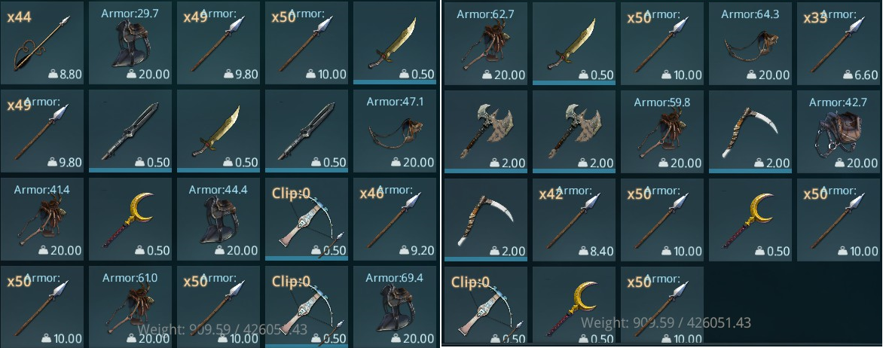The image size is (883, 348).
Task: Click the saddle with Armor 29.7
Action: pos(130,43)
